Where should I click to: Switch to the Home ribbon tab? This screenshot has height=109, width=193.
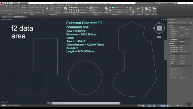[7, 5]
